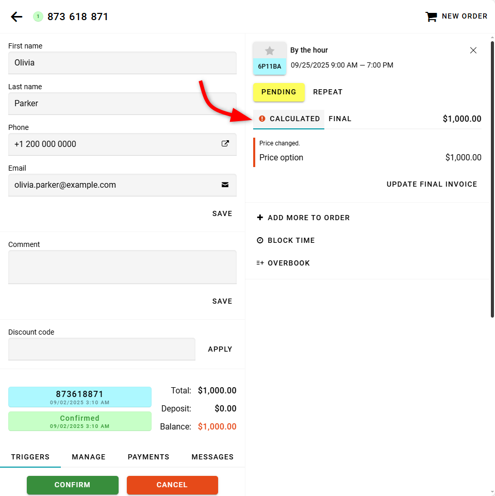495x496 pixels.
Task: Click the Block Time clock icon
Action: coord(260,240)
